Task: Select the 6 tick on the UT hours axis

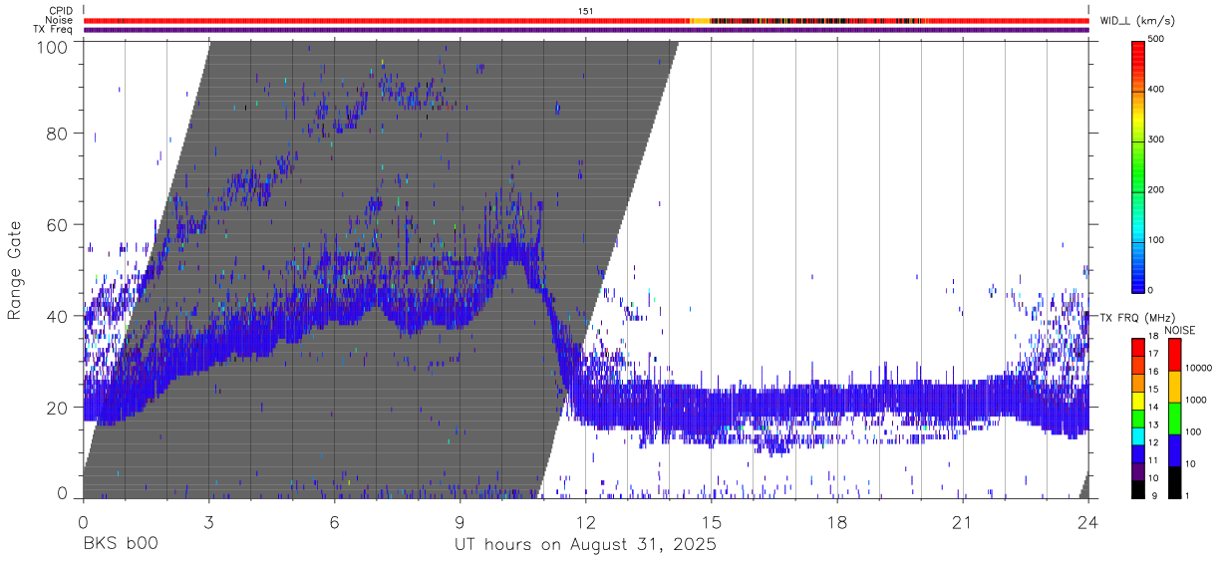Action: tap(335, 521)
